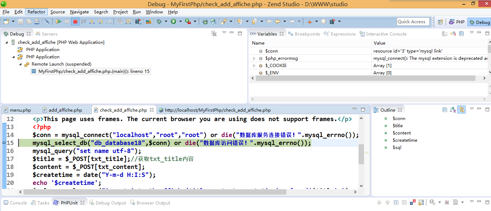491x211 pixels.
Task: Expand the $_COOKIE variable row
Action: pyautogui.click(x=254, y=66)
